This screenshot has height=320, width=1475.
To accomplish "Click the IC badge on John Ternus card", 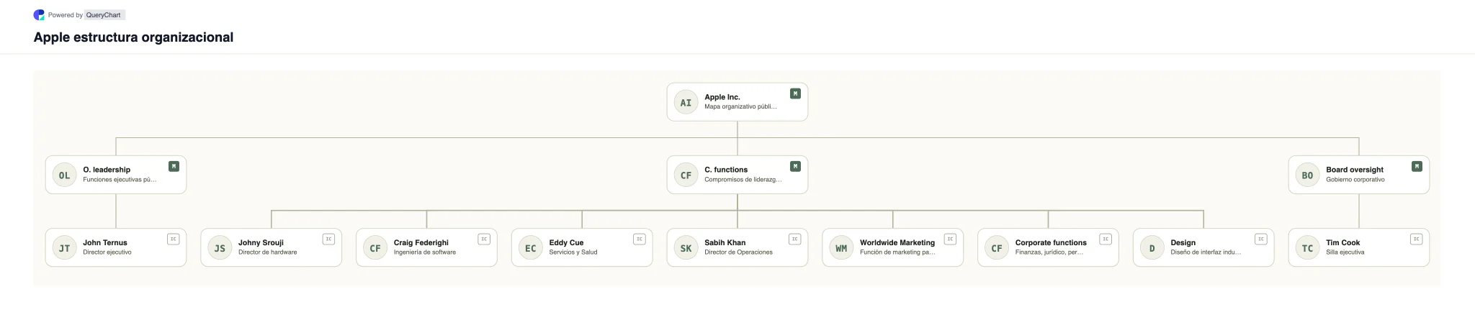I will pyautogui.click(x=174, y=239).
